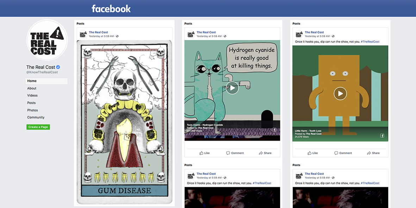Open Videos in the page sidebar
This screenshot has width=416, height=208.
pos(32,95)
